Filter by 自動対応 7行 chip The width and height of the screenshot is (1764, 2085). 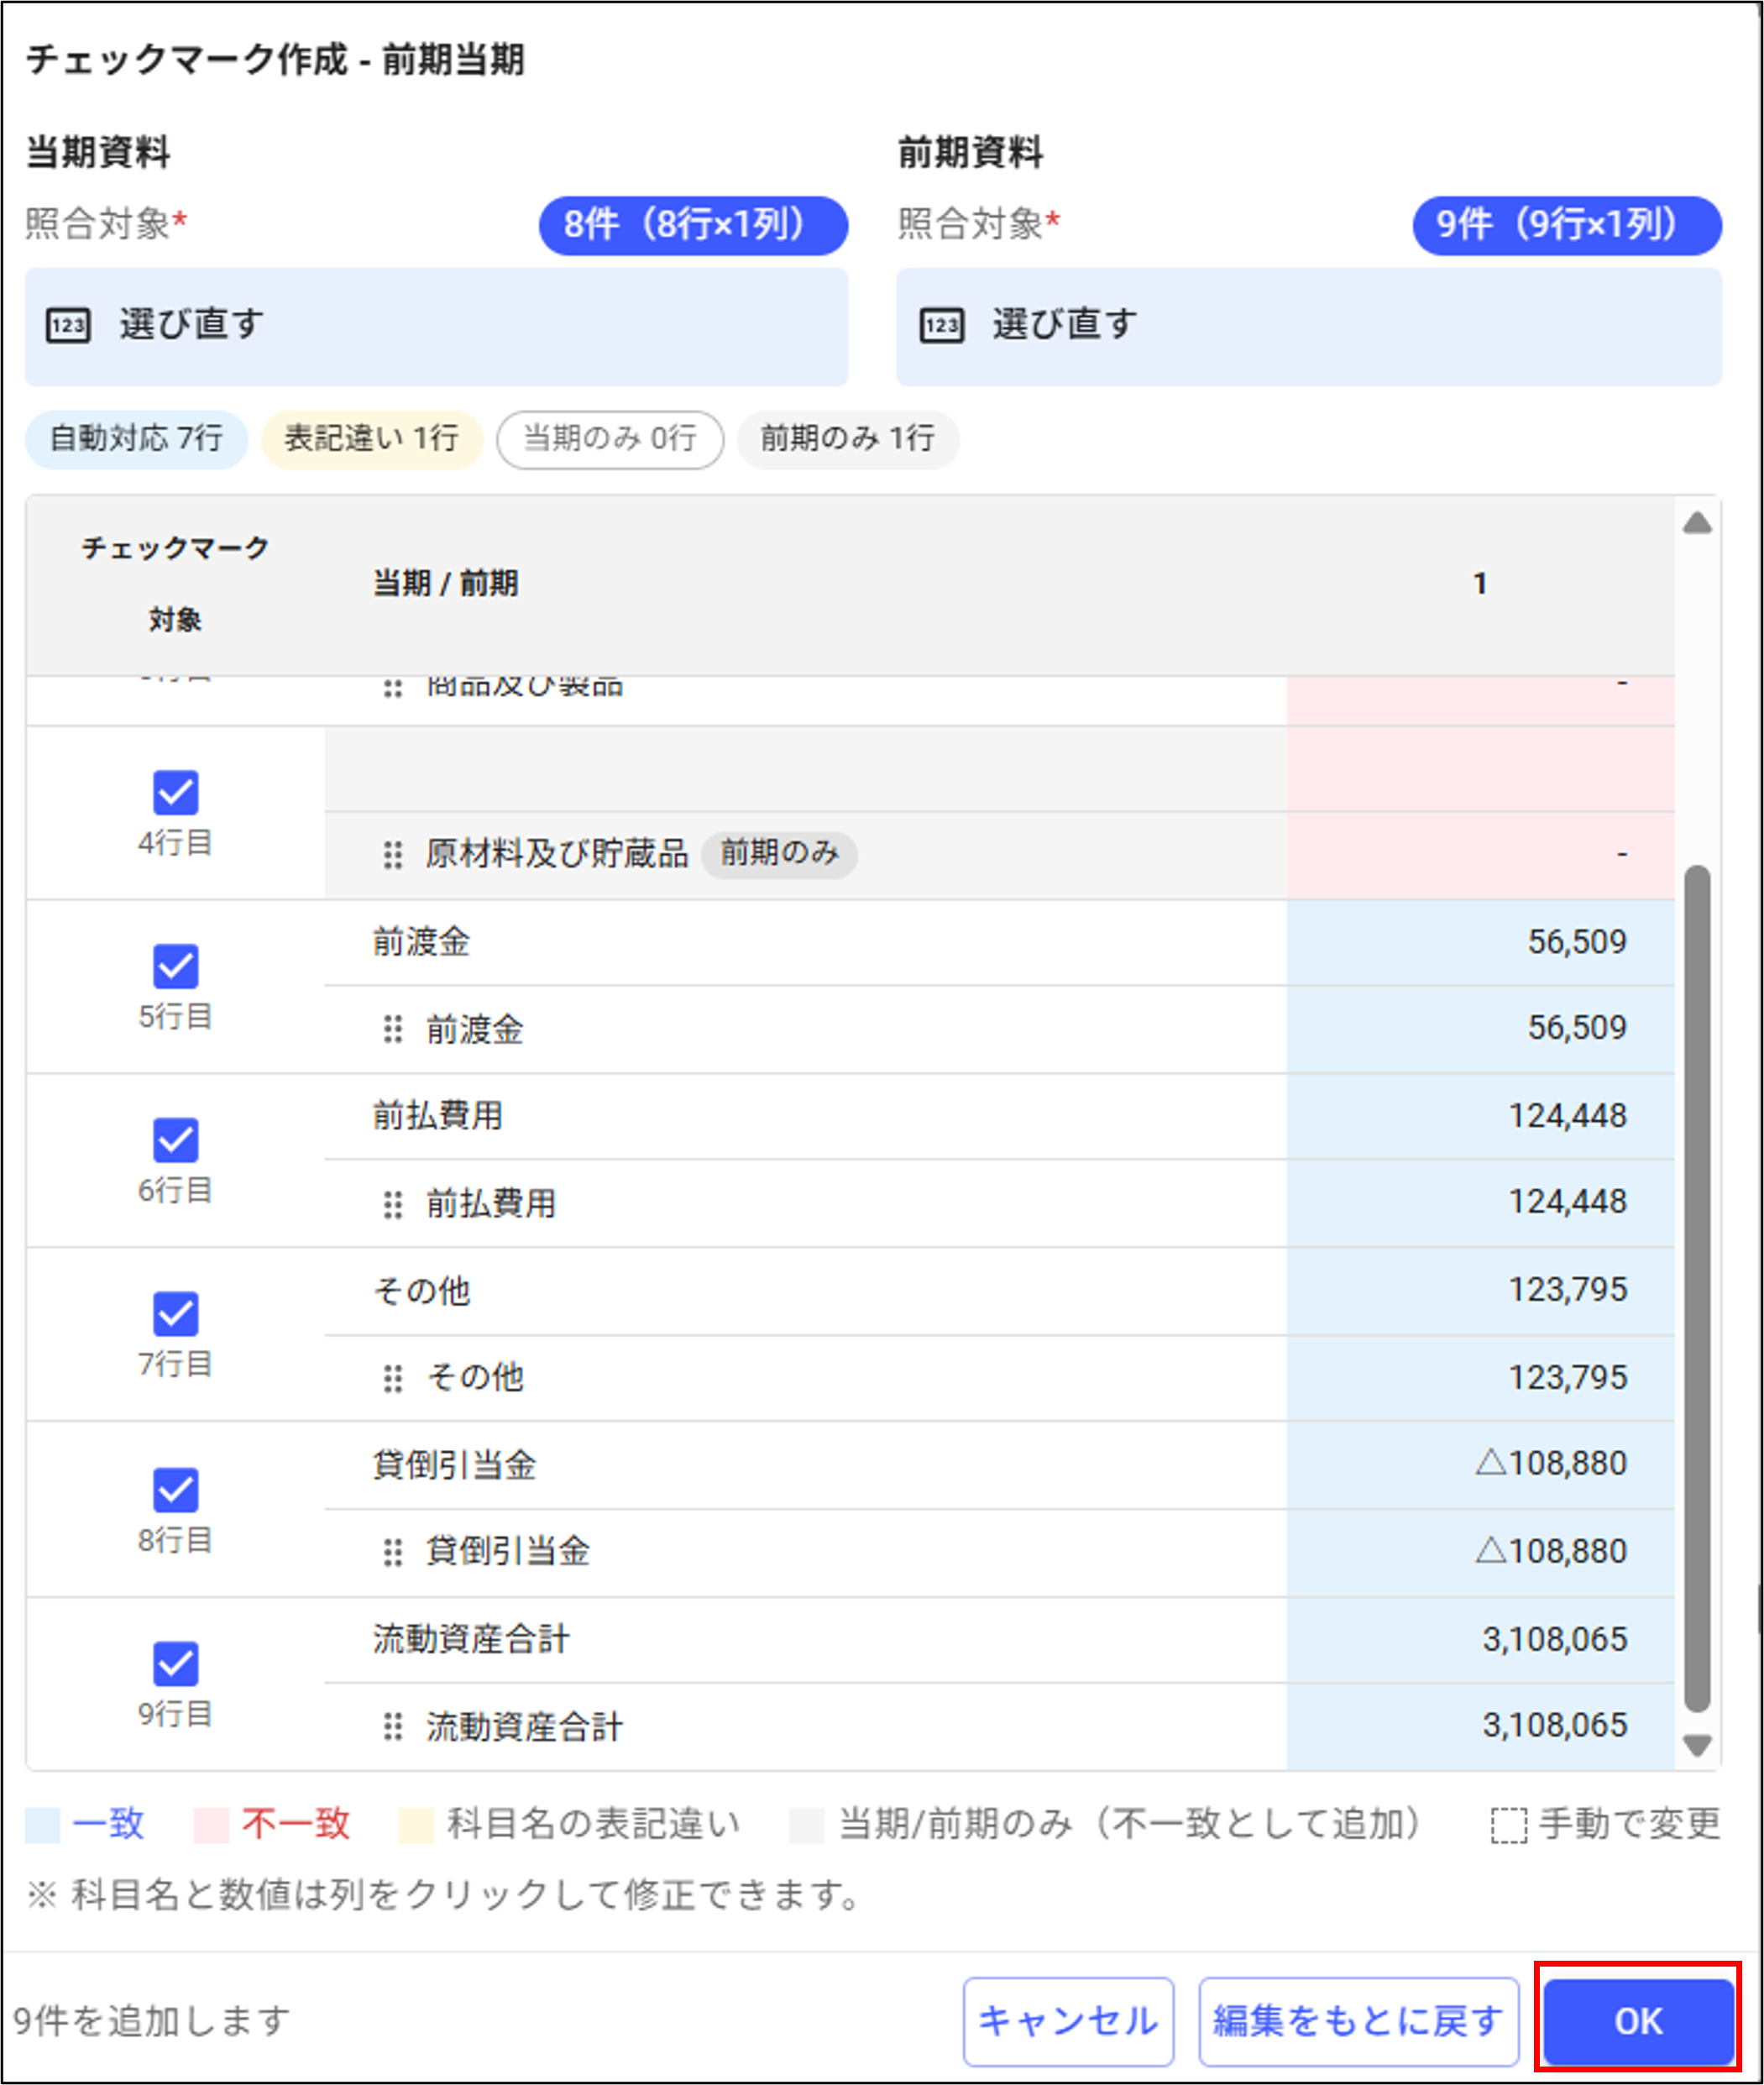coord(136,439)
